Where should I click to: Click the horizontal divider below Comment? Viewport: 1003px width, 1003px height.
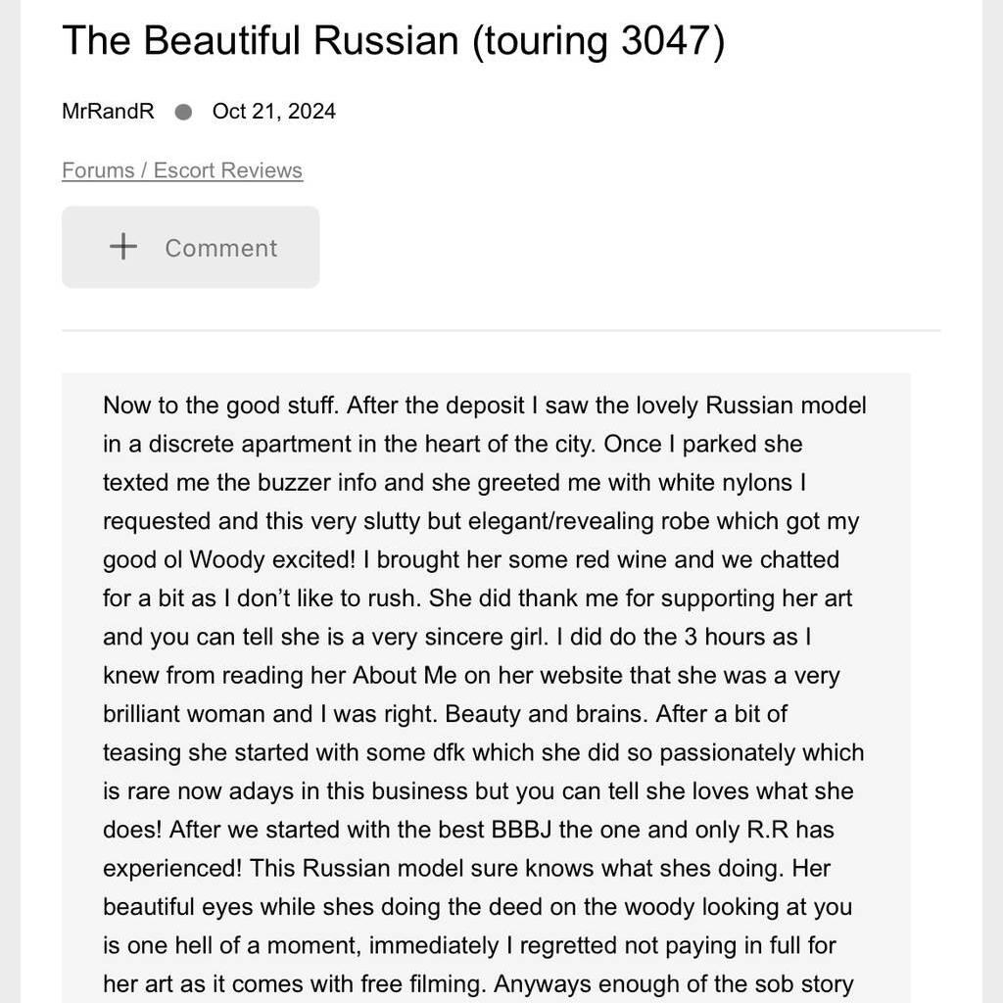(x=501, y=331)
